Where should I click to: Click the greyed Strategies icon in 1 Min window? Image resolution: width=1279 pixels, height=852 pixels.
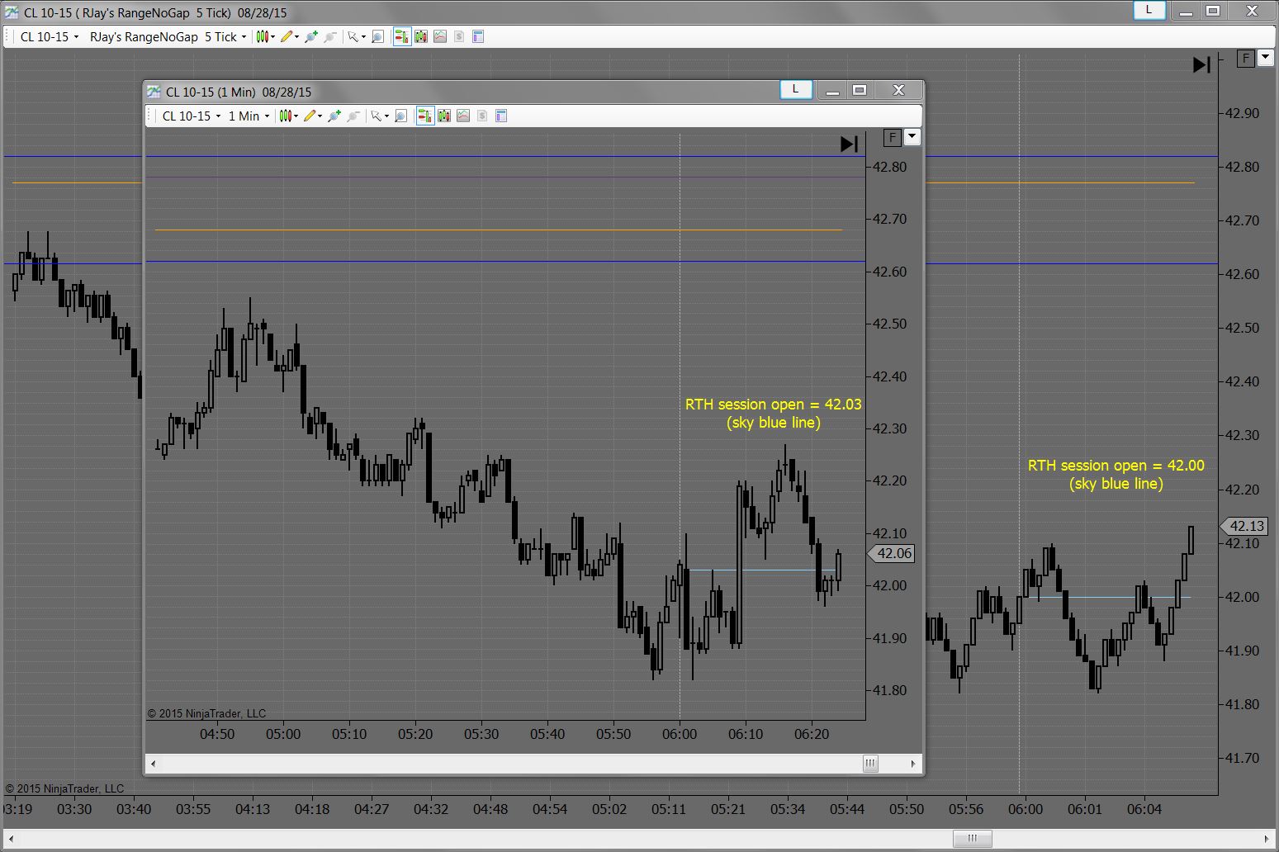482,116
